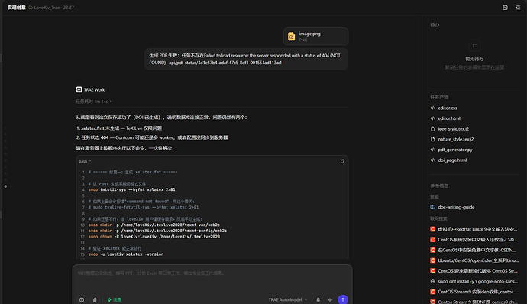Click the highlighted conversation navigation dot
Screen dimensions: 527x304
(x=5, y=186)
